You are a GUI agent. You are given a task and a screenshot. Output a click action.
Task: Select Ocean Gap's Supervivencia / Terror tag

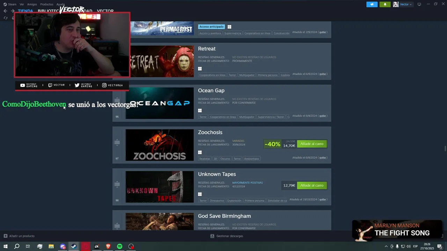tap(271, 117)
